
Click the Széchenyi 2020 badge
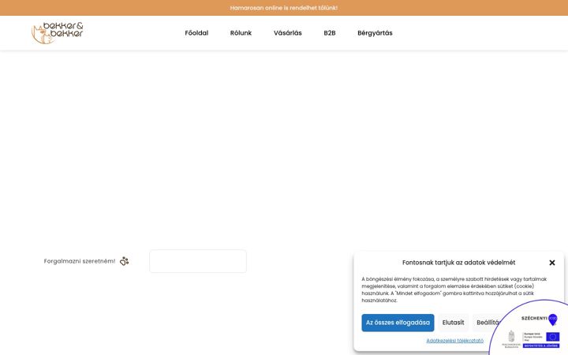coord(539,319)
